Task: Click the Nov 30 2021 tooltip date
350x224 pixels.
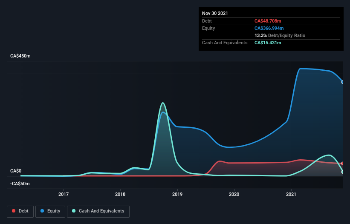Action: 215,13
